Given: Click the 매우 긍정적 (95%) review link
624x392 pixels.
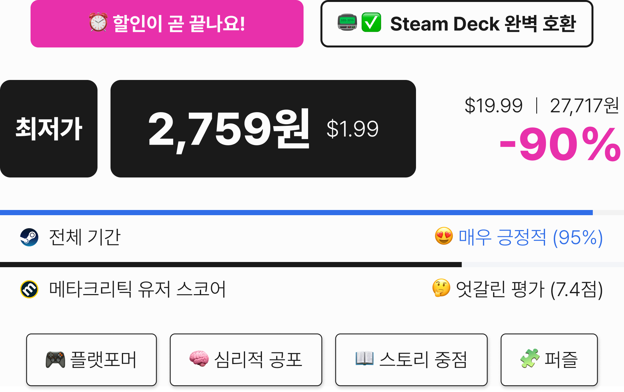Looking at the screenshot, I should [531, 237].
